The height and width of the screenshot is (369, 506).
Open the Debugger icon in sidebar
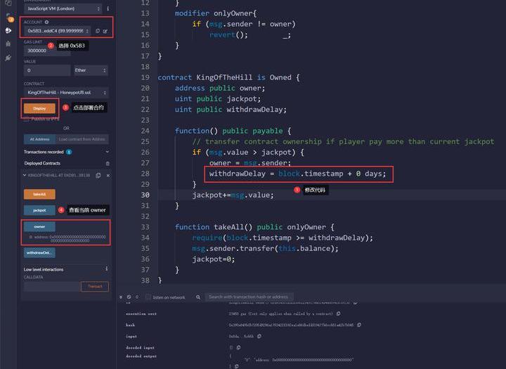8,44
